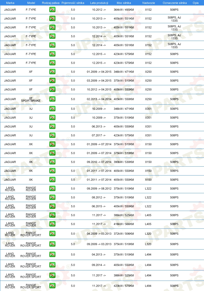This screenshot has width=204, height=291.
Task: Select the '01.2009 -> 04.2015' production years cell
Action: (99, 72)
